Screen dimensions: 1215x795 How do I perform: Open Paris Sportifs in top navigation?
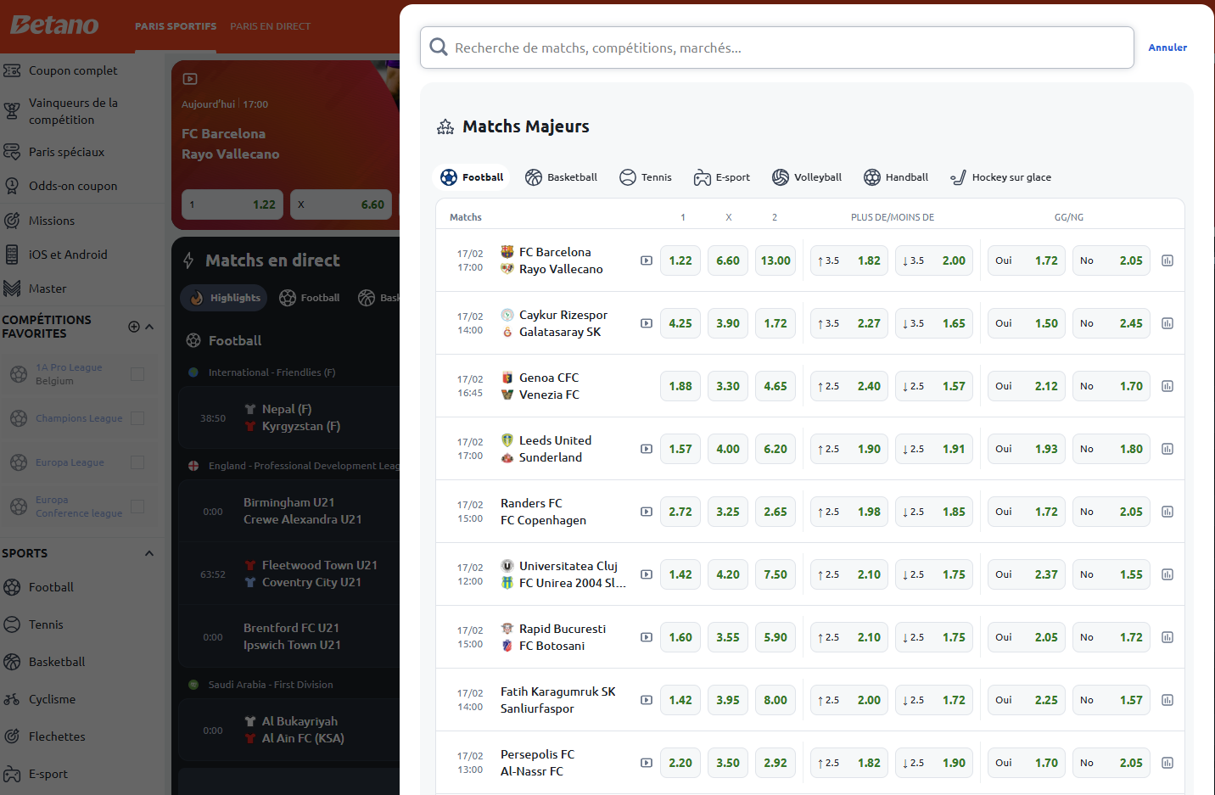pyautogui.click(x=176, y=26)
